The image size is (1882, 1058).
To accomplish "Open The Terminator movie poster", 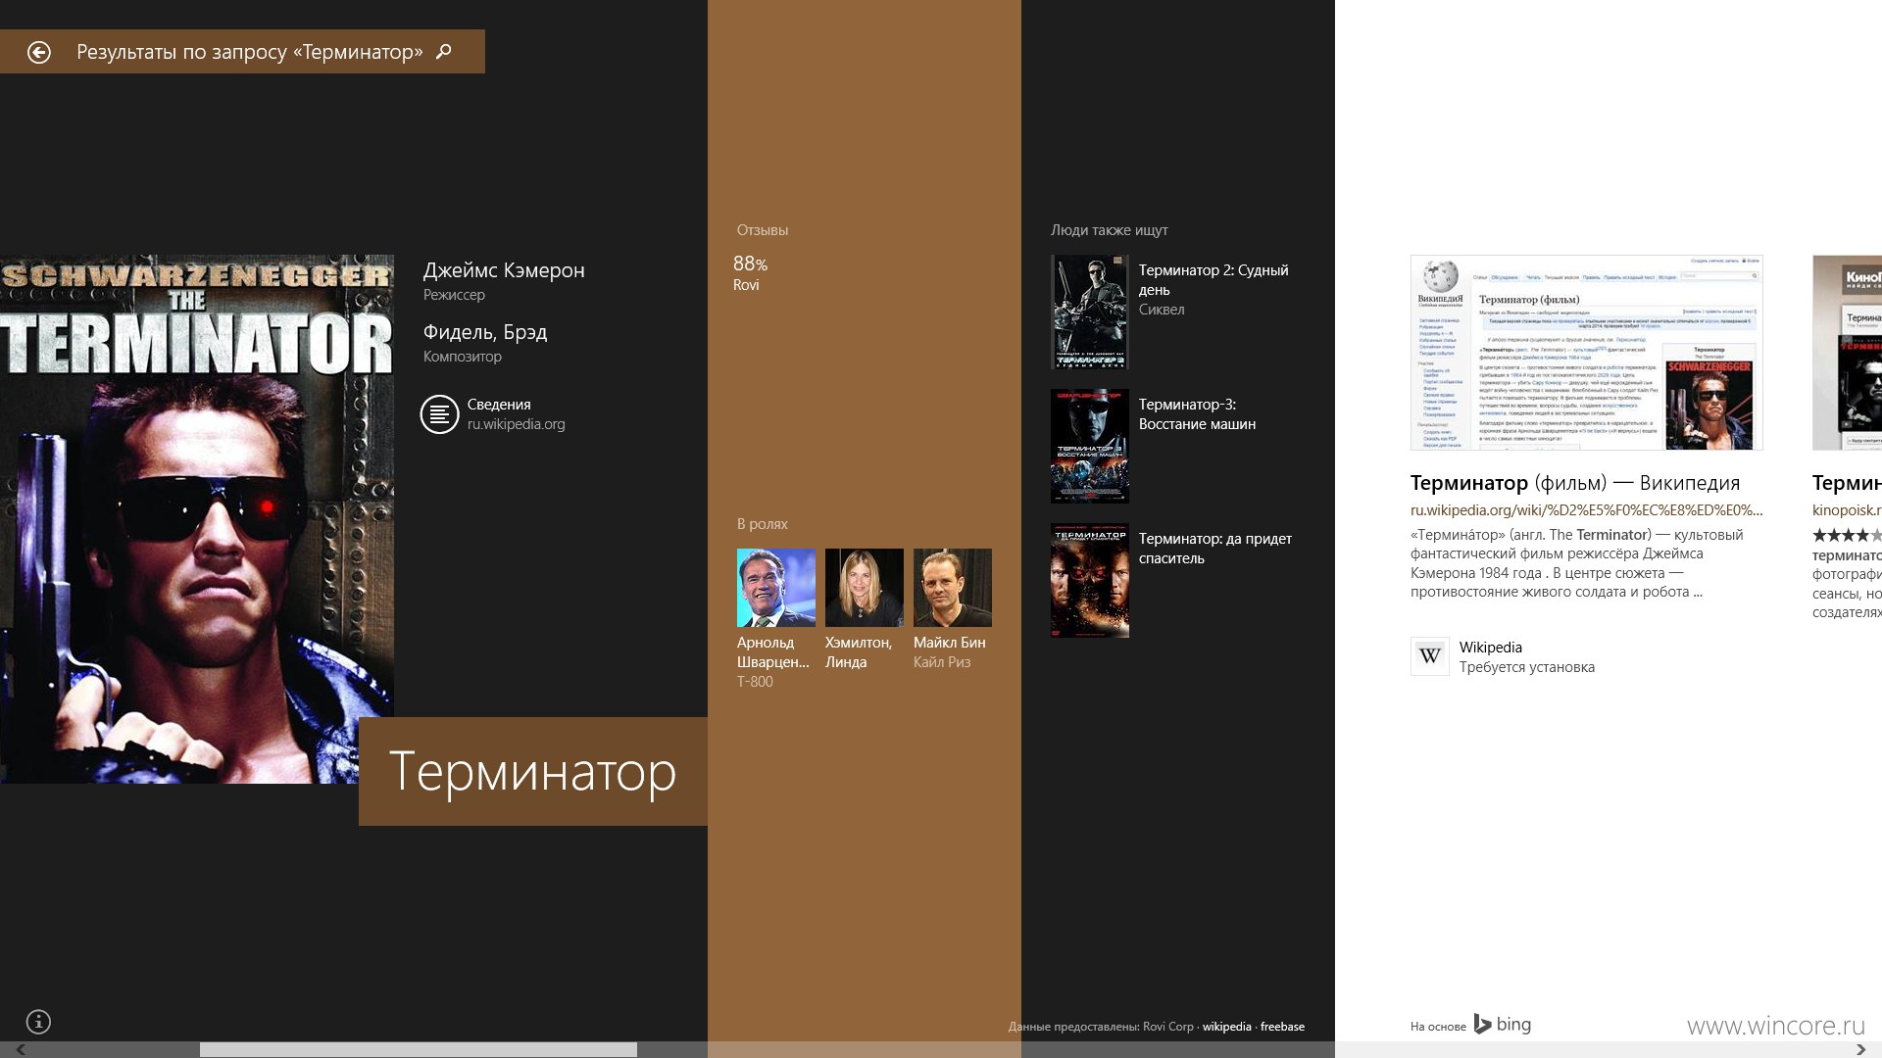I will click(x=197, y=519).
